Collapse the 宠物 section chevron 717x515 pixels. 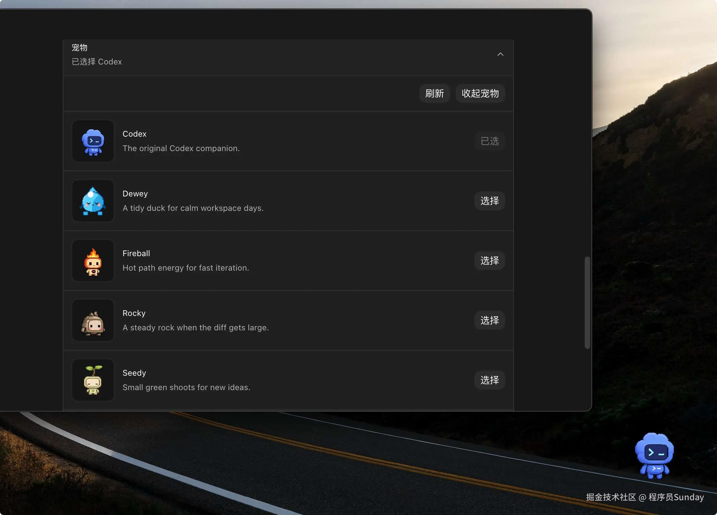[500, 54]
